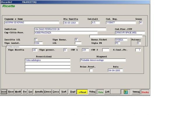
Task: Click the Indirizzo address field
Action: tap(70, 29)
